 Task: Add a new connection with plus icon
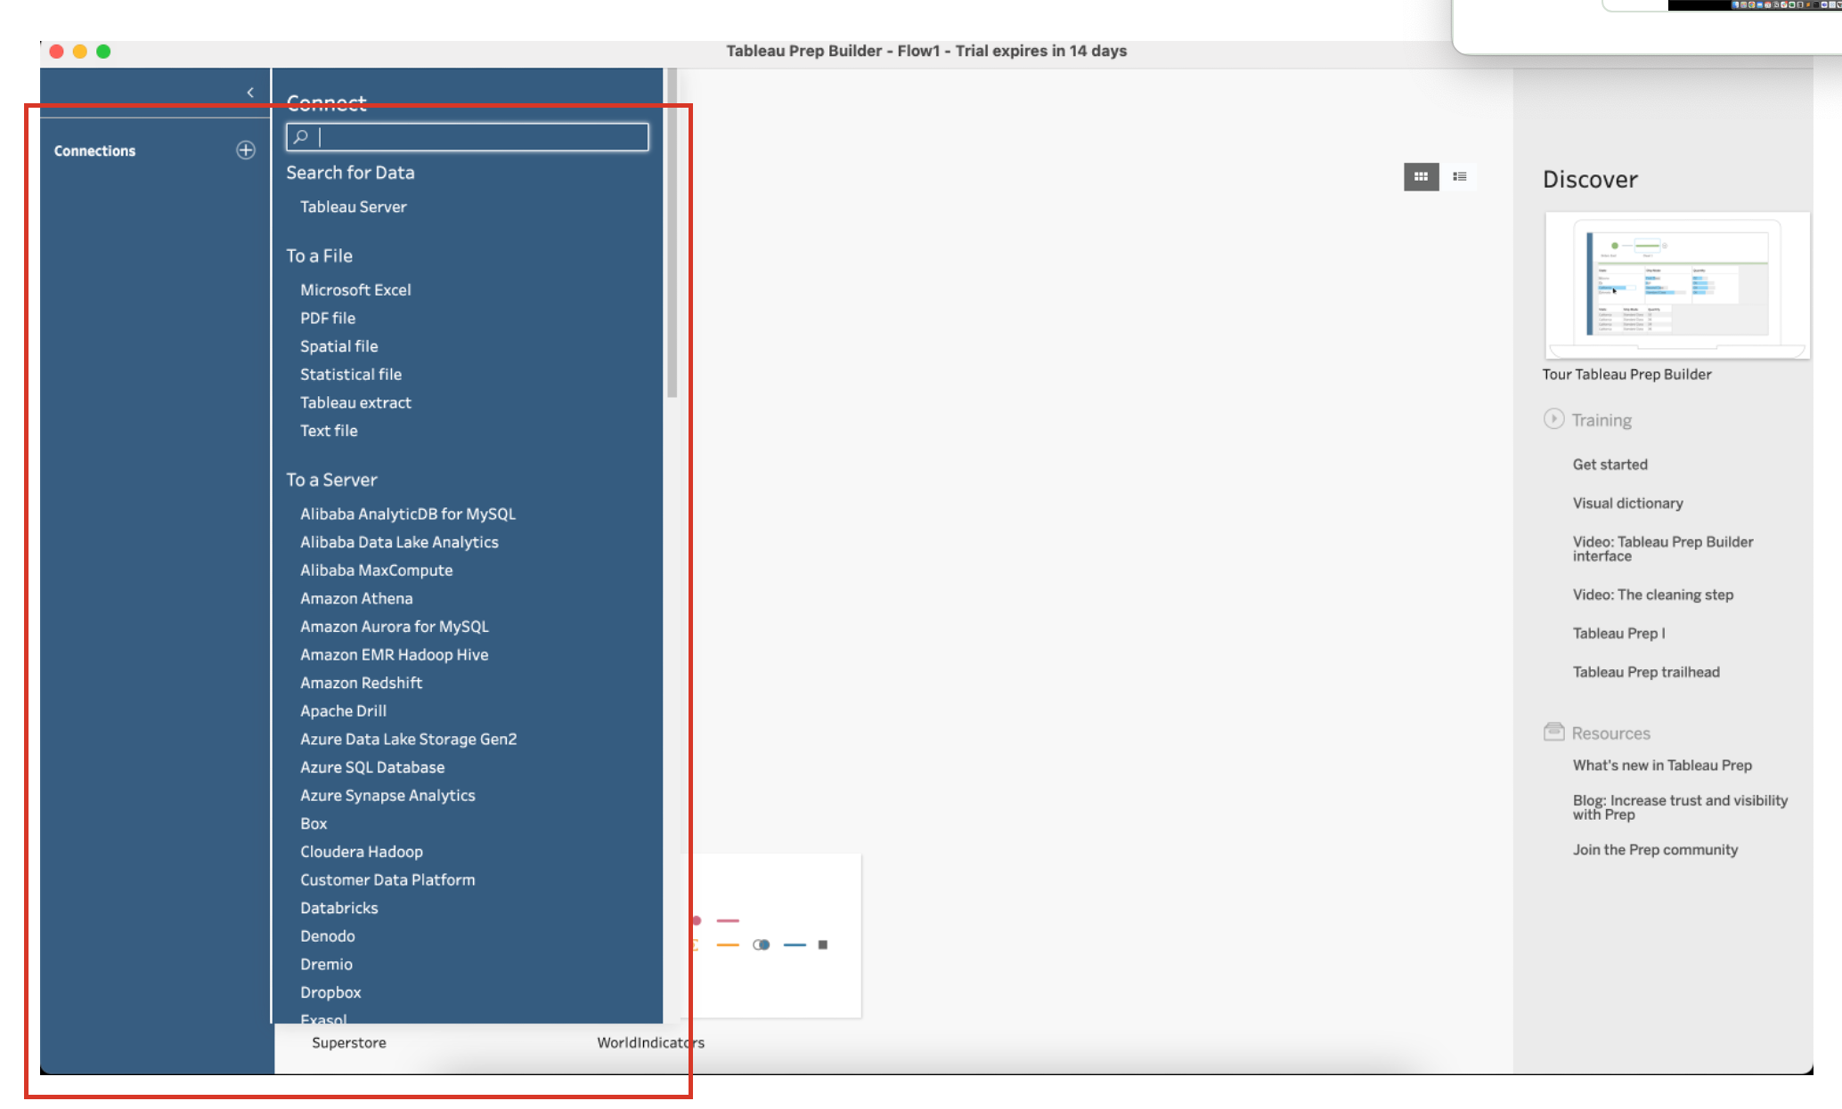pos(246,150)
